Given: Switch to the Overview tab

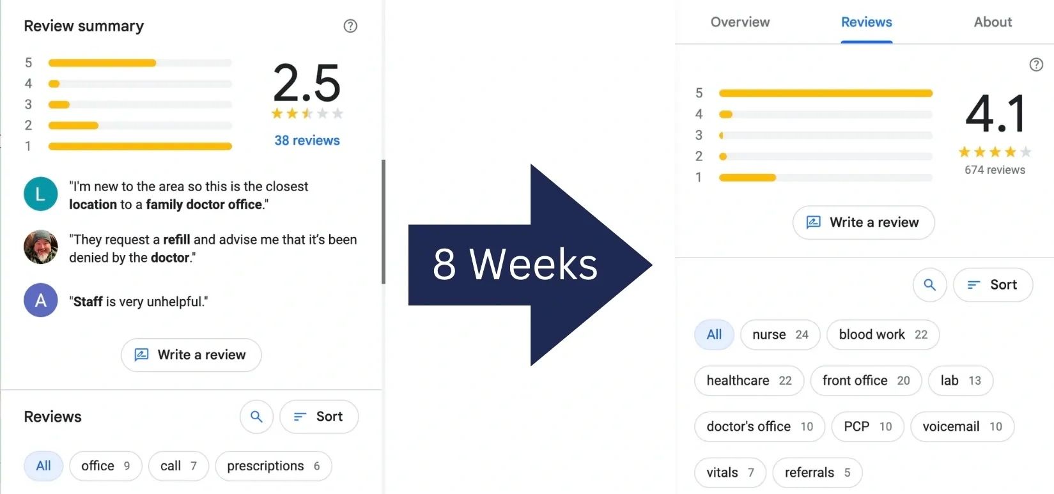Looking at the screenshot, I should click(x=740, y=22).
